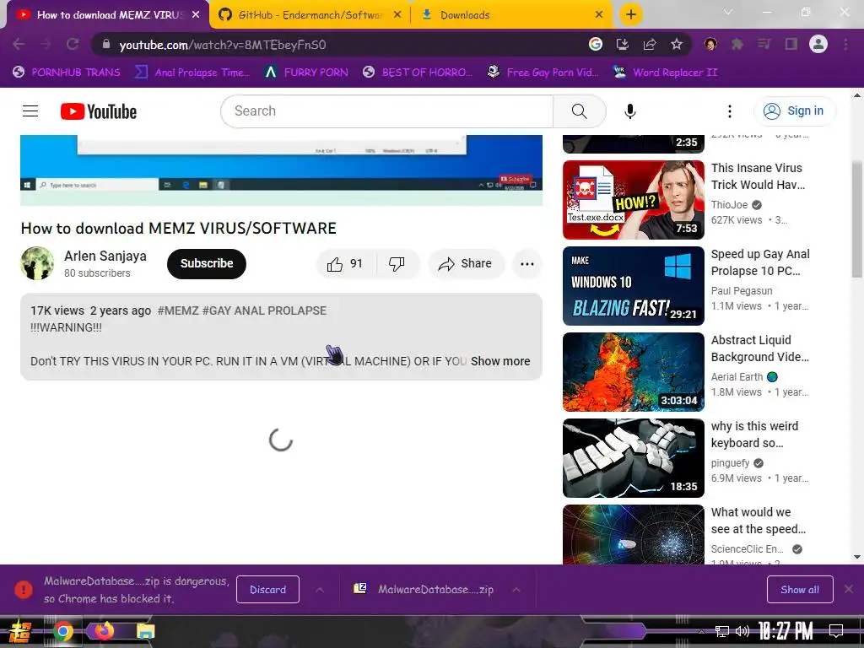The width and height of the screenshot is (864, 648).
Task: Open the extensions puzzle icon
Action: [737, 44]
